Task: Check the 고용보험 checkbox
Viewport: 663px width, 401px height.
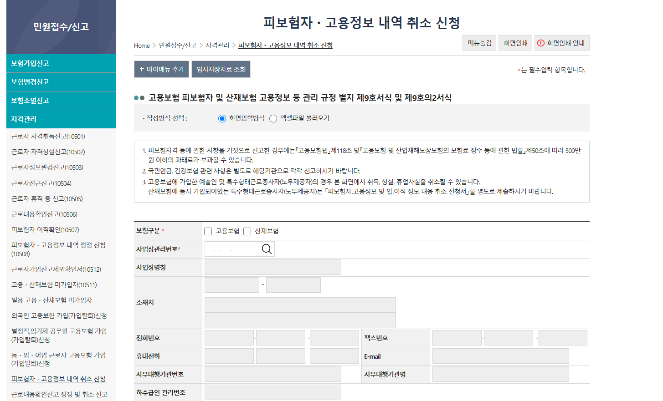Action: click(x=208, y=231)
